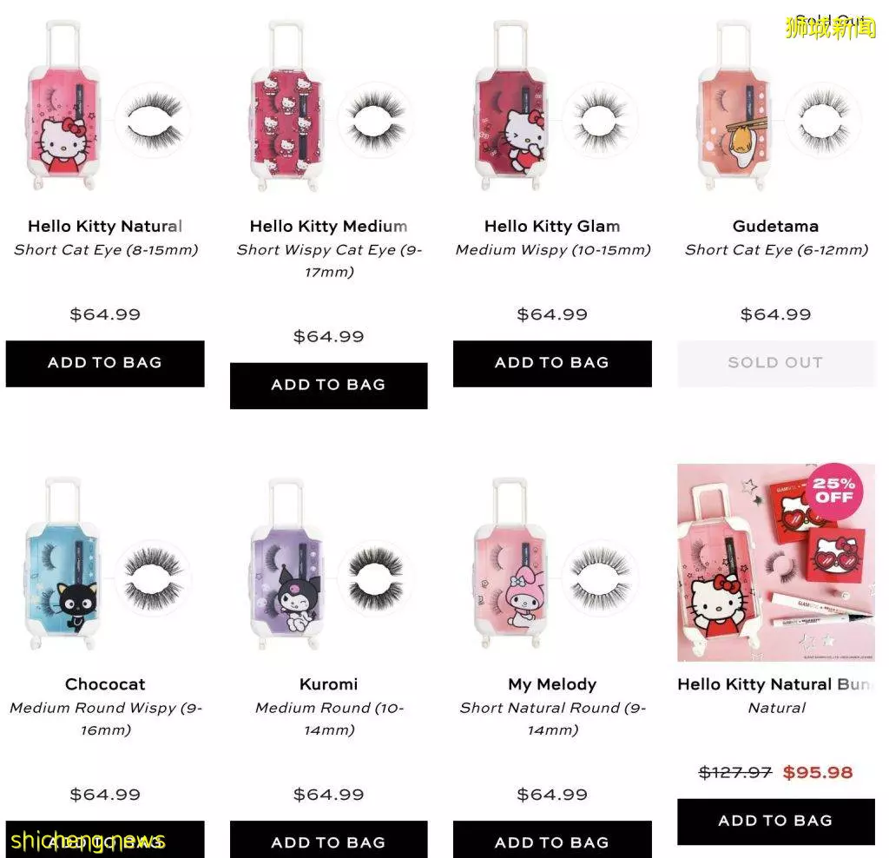The height and width of the screenshot is (858, 889).
Task: Add Hello Kitty Medium lashes to bag
Action: pyautogui.click(x=328, y=385)
